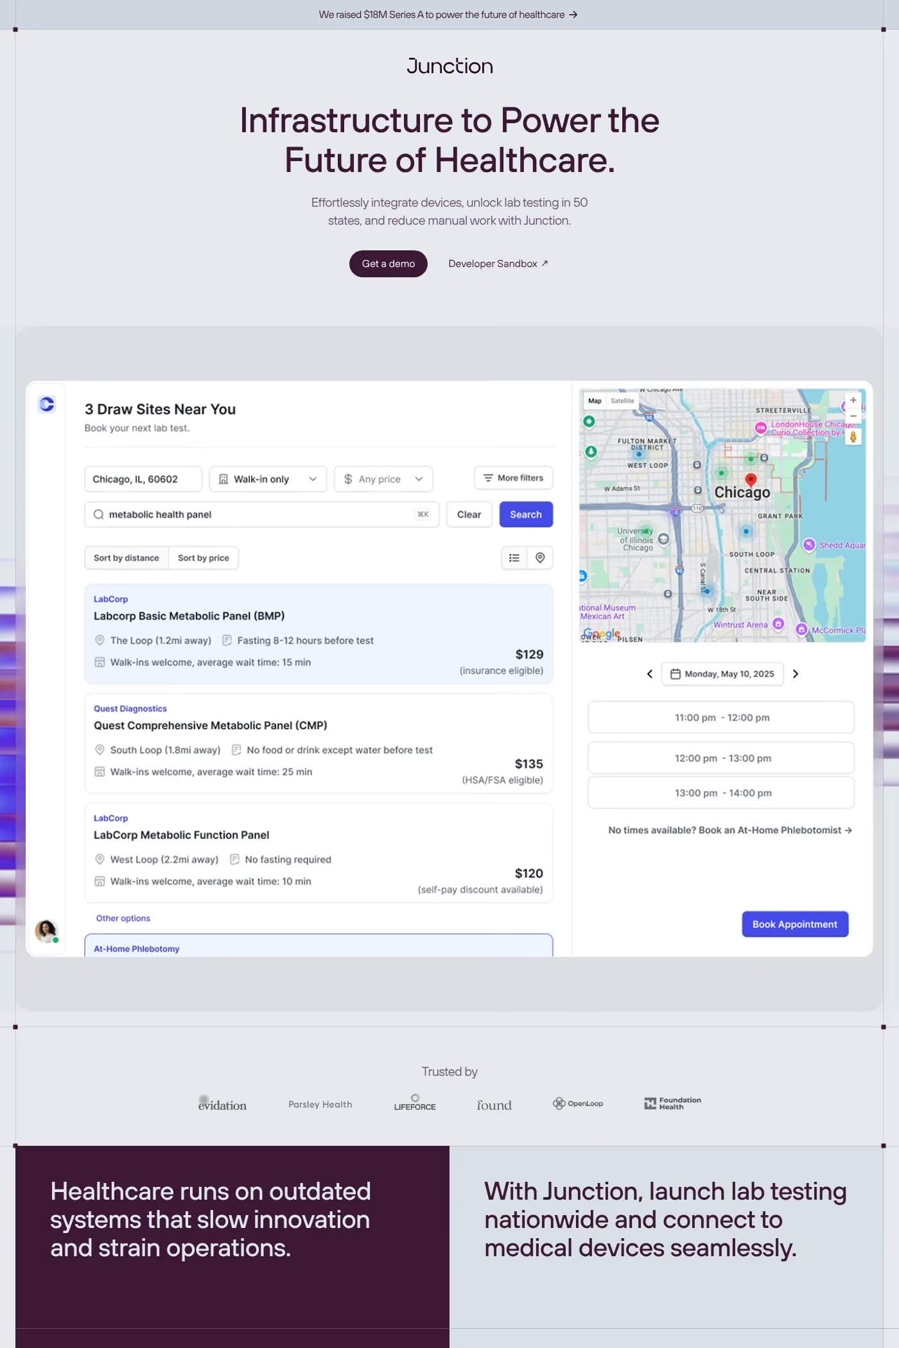Click South Loop (1.8mi away) location text
The image size is (899, 1348).
(165, 750)
